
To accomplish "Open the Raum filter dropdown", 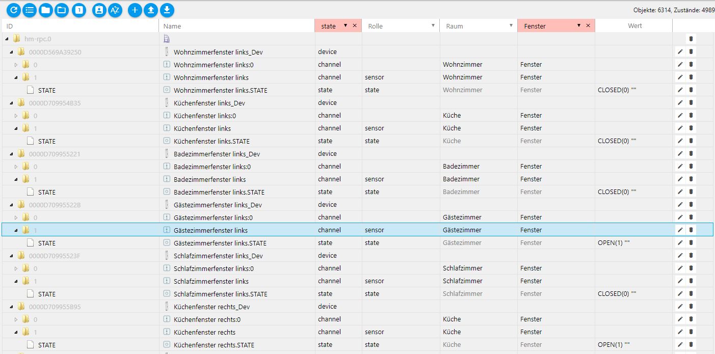I will (x=511, y=25).
